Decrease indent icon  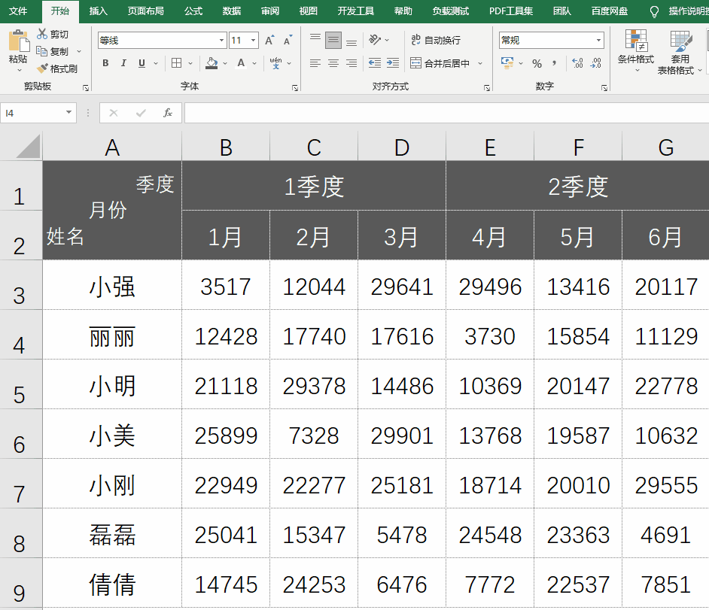374,63
